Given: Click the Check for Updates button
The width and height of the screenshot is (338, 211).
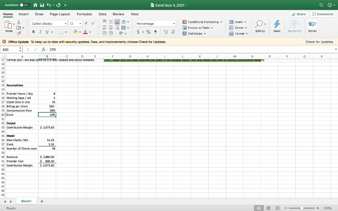Looking at the screenshot, I should coord(319,41).
